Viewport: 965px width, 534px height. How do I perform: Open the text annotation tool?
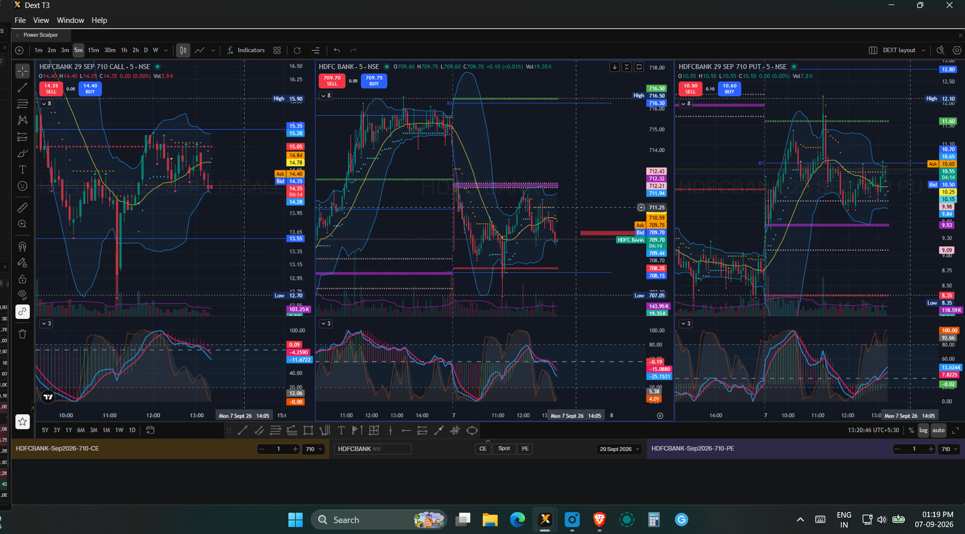(x=23, y=169)
